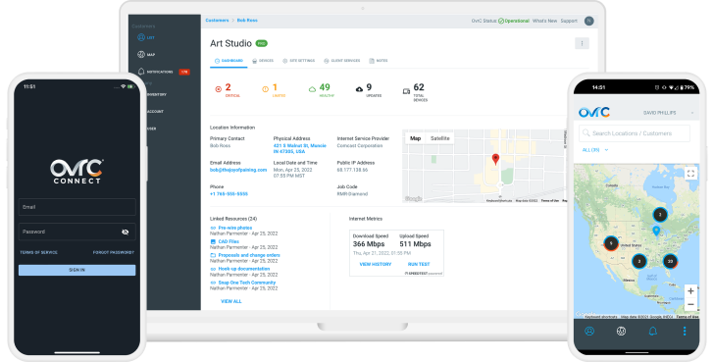
Task: Open the user avatar menu in the top bar
Action: pyautogui.click(x=588, y=21)
